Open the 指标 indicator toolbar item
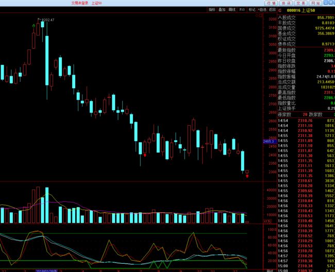 [x=212, y=10]
